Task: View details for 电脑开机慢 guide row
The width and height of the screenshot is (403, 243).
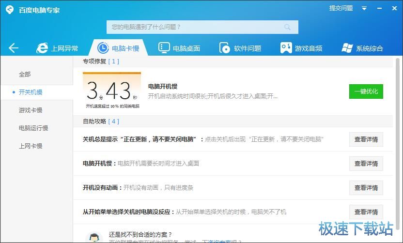Action: coord(366,164)
